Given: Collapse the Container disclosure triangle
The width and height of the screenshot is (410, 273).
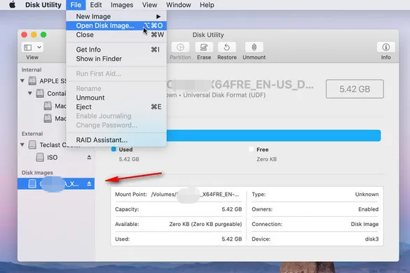Looking at the screenshot, I should [30, 93].
